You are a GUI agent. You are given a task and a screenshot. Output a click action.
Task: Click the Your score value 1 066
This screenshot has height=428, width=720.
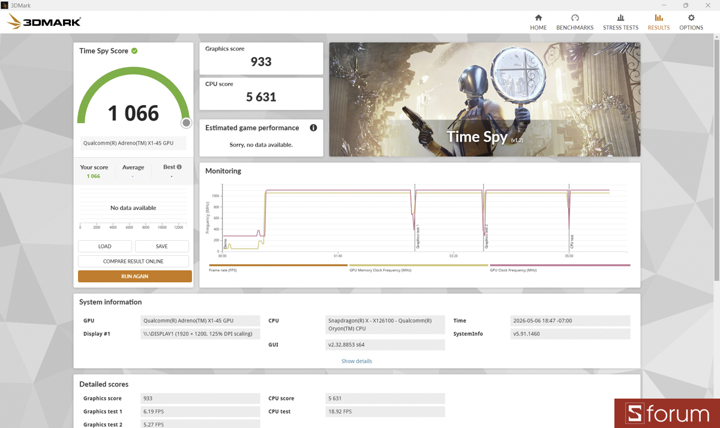[x=94, y=176]
